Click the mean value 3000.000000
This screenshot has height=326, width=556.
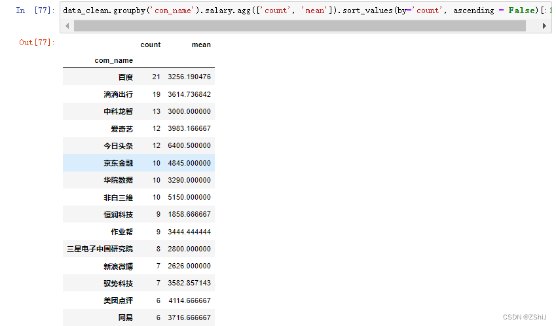(x=189, y=111)
